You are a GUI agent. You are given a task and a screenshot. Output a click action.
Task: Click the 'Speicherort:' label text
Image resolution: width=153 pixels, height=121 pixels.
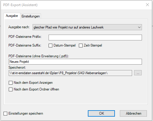click(17, 67)
